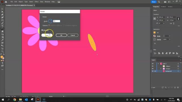Open the File menu
The image size is (182, 102).
point(12,2)
